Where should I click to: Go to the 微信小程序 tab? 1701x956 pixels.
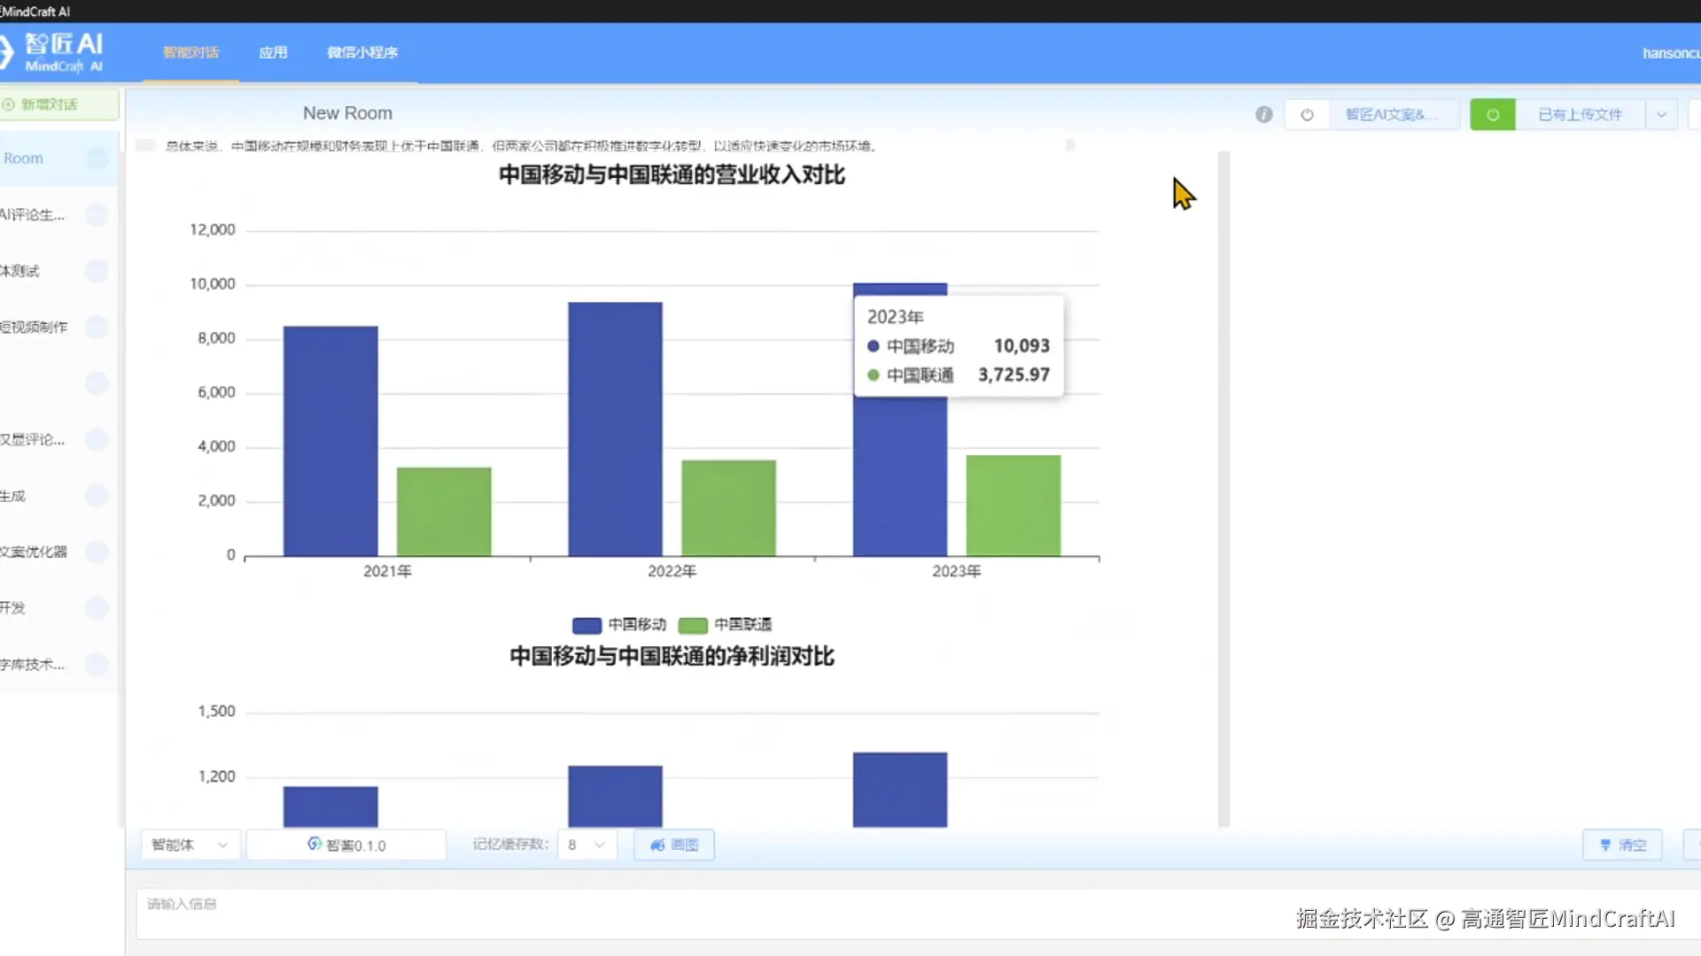[x=362, y=52]
